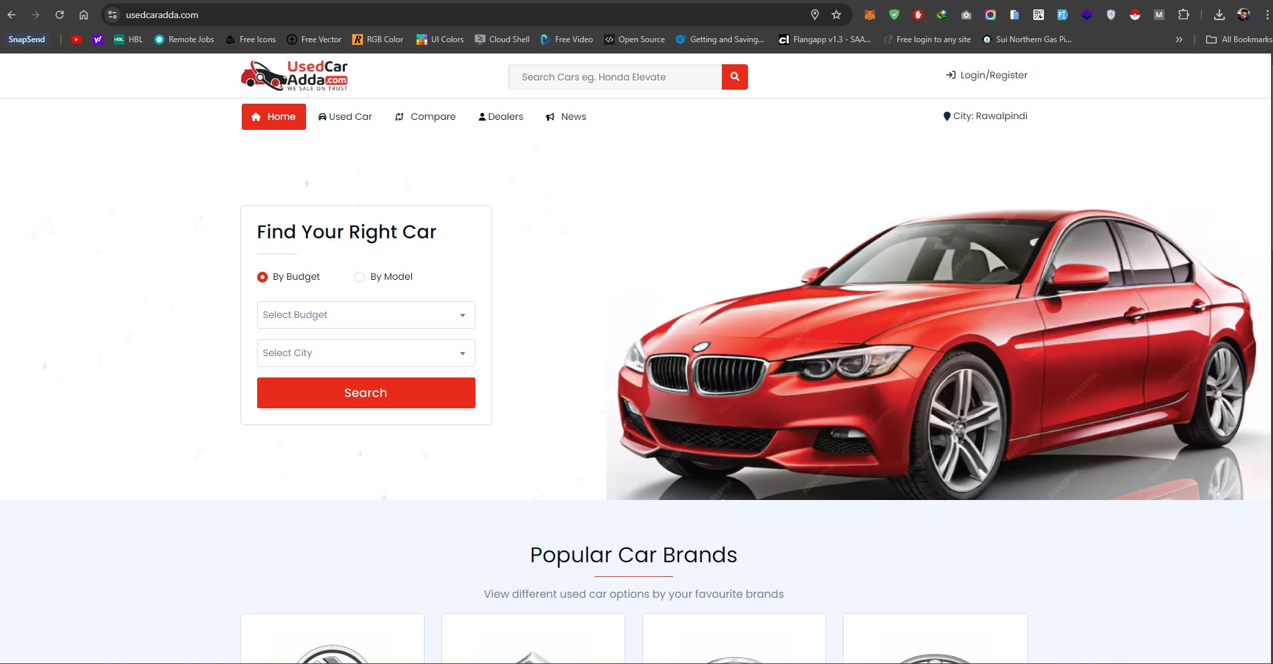This screenshot has width=1273, height=664.
Task: Change location via City: Rawalpindi
Action: tap(985, 116)
